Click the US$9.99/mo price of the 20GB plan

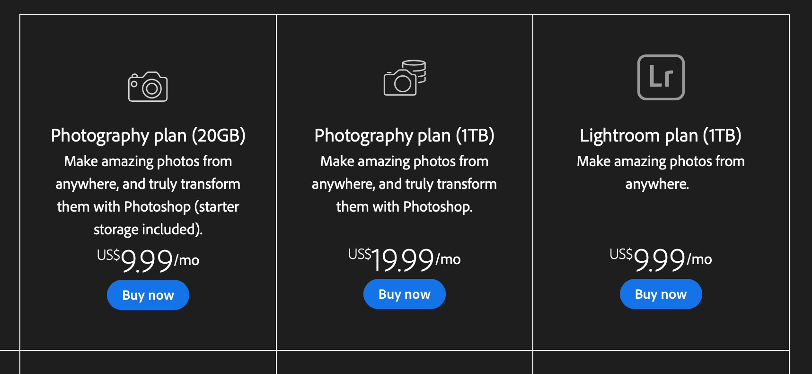(148, 259)
